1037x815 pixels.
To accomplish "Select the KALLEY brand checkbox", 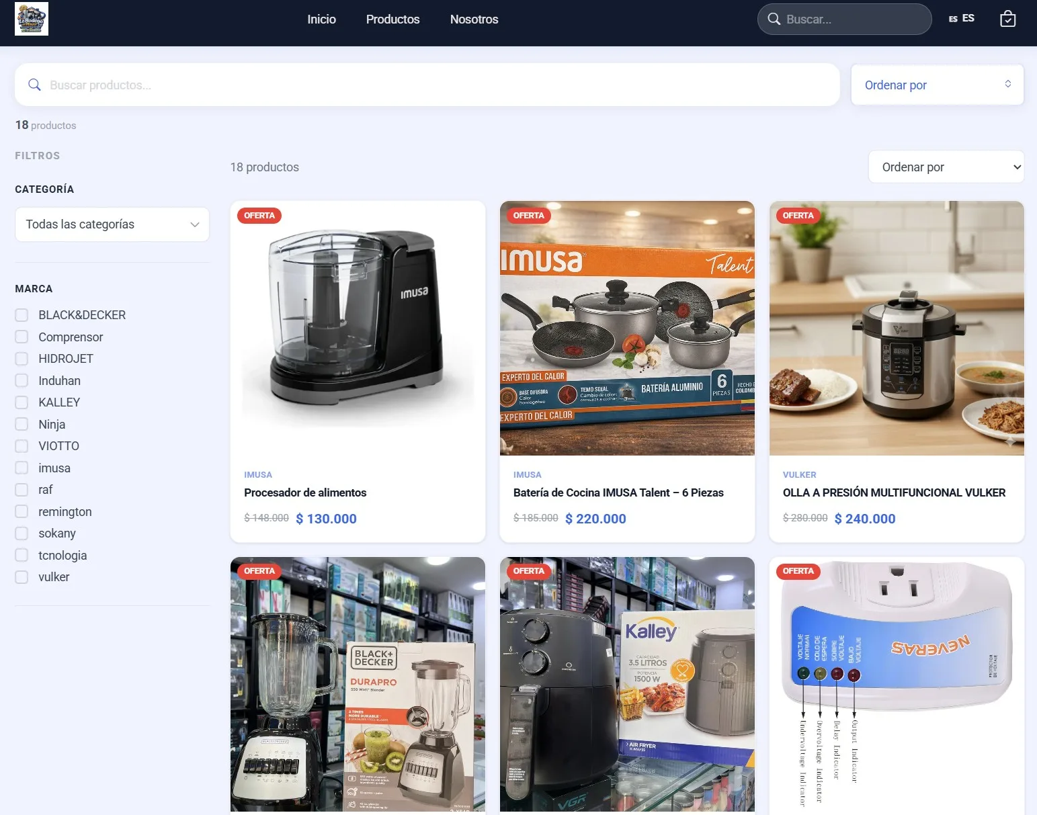I will click(22, 402).
